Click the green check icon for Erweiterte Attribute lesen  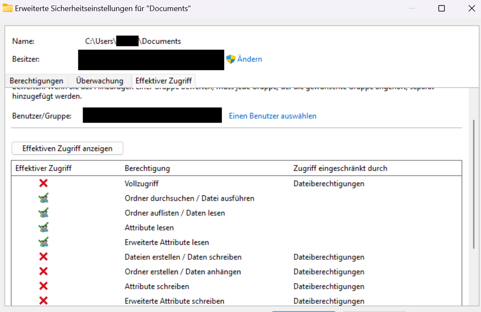[43, 242]
